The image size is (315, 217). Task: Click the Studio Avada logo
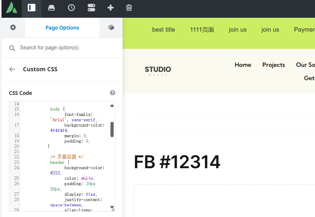[158, 71]
